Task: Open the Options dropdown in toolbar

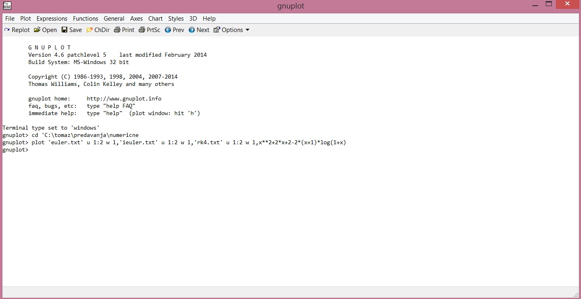Action: [232, 30]
